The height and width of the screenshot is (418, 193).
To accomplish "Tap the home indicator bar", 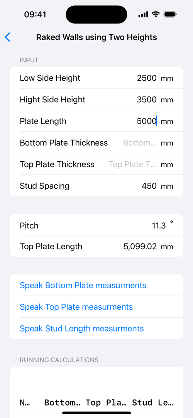I will [96, 413].
